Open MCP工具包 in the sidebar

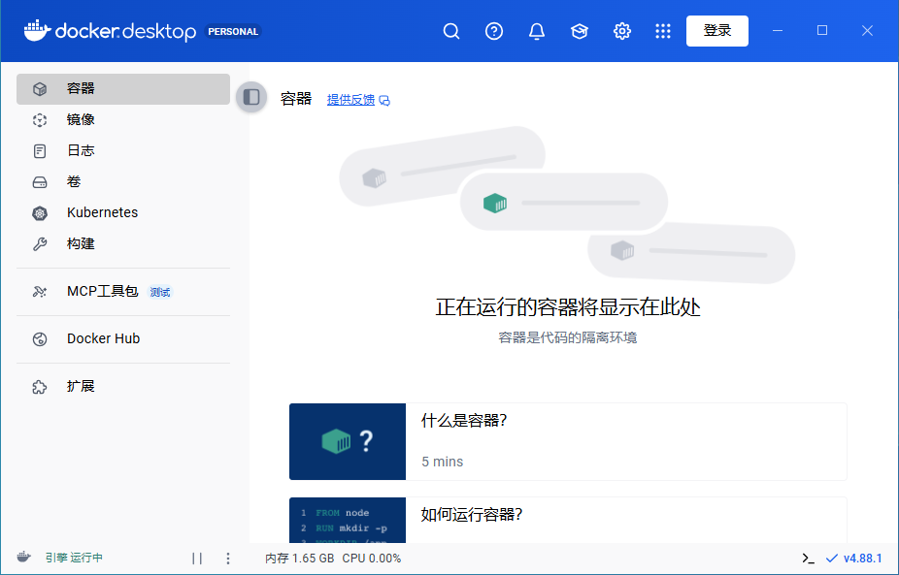click(x=123, y=292)
